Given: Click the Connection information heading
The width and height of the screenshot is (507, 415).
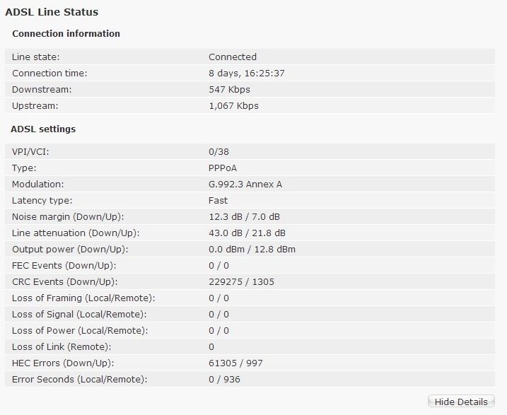Looking at the screenshot, I should (66, 34).
